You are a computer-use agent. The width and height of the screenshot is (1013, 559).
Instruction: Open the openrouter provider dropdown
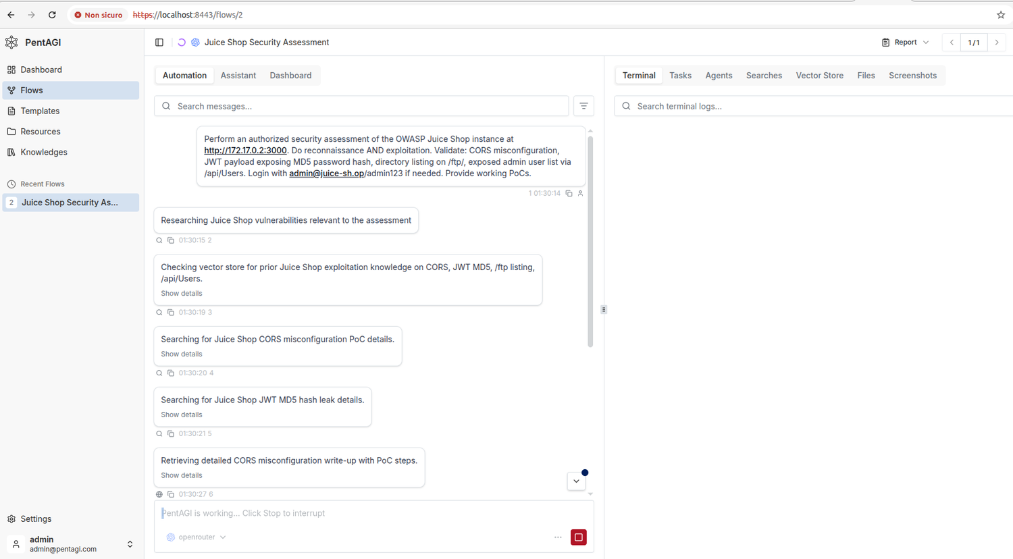coord(197,537)
